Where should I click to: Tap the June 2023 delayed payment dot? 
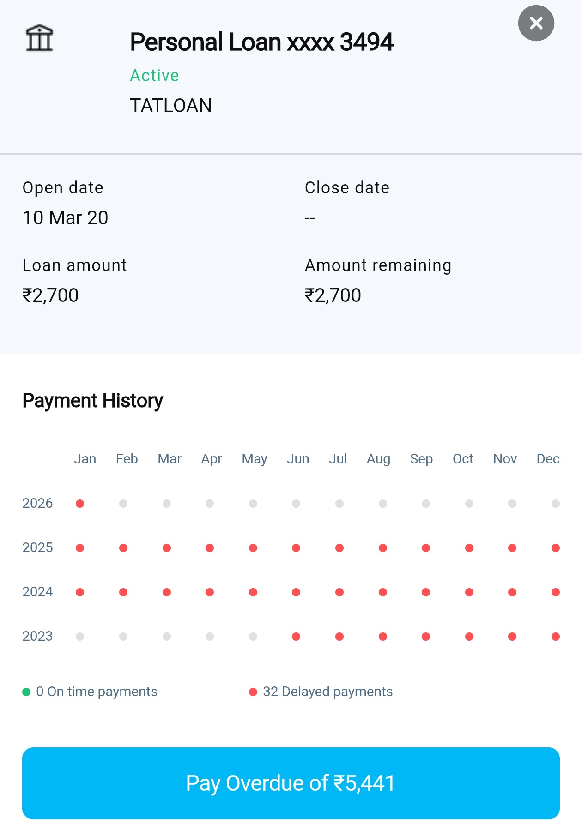tap(296, 637)
